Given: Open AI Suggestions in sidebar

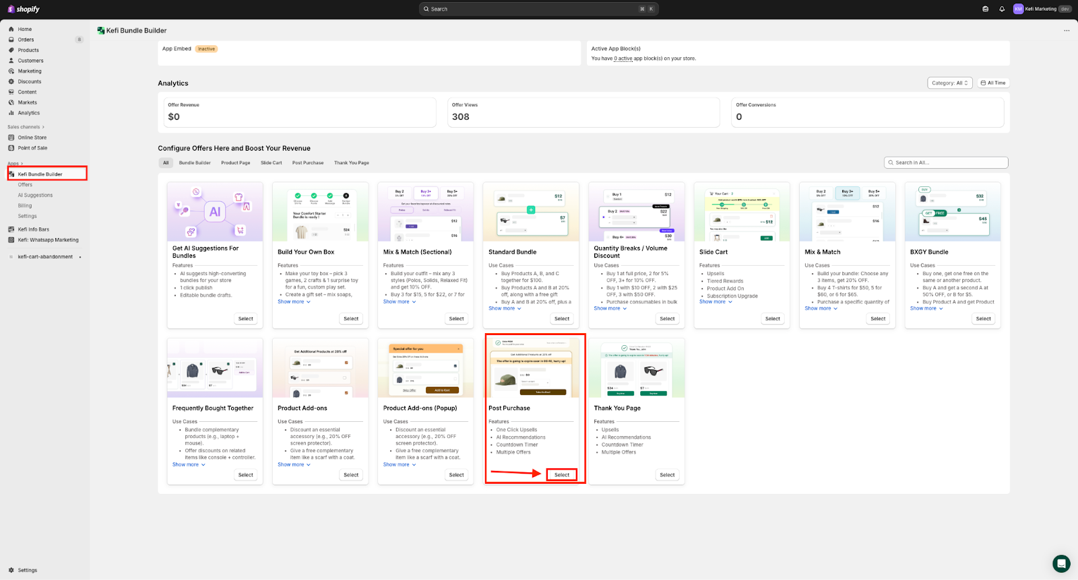Looking at the screenshot, I should pos(35,195).
